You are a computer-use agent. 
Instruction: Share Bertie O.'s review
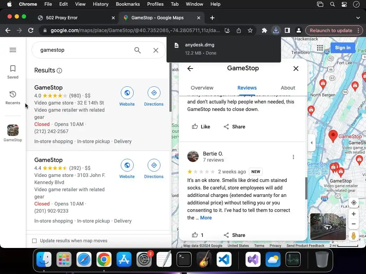234,235
